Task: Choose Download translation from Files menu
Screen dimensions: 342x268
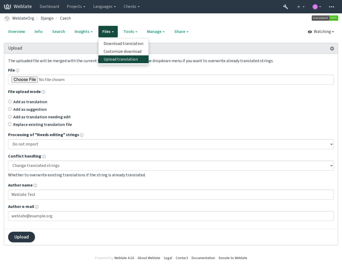Action: pyautogui.click(x=123, y=44)
